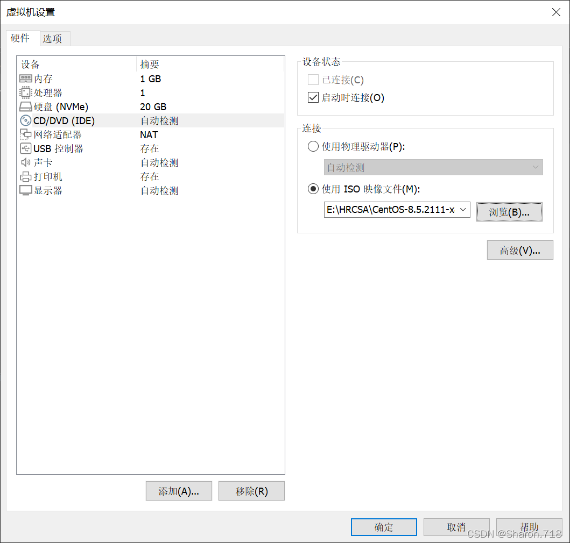
Task: Click the 移除(R) button
Action: point(251,491)
